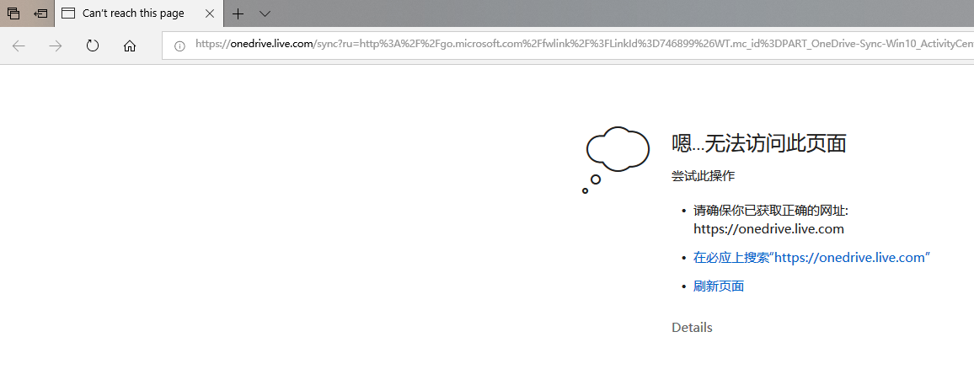Show site information icon in address bar
974x380 pixels.
tap(179, 46)
